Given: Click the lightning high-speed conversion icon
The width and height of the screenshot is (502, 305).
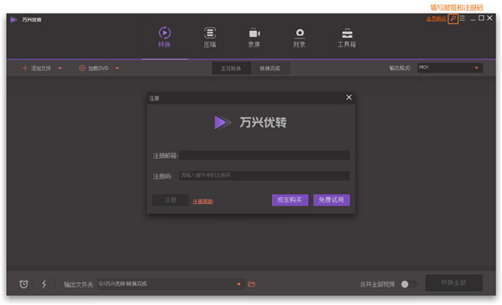Looking at the screenshot, I should (x=44, y=284).
